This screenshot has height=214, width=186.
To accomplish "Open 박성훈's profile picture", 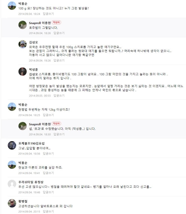I will tap(22, 71).
